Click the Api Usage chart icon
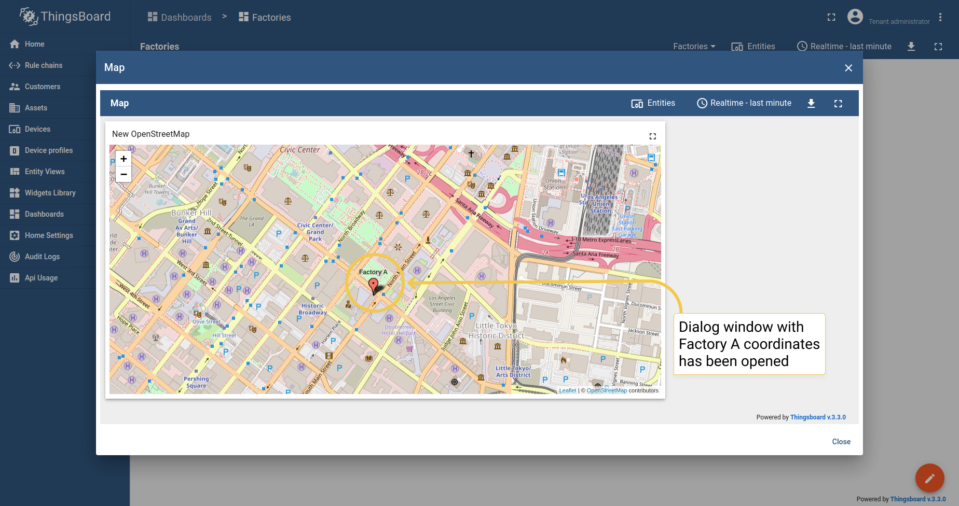 (x=15, y=278)
